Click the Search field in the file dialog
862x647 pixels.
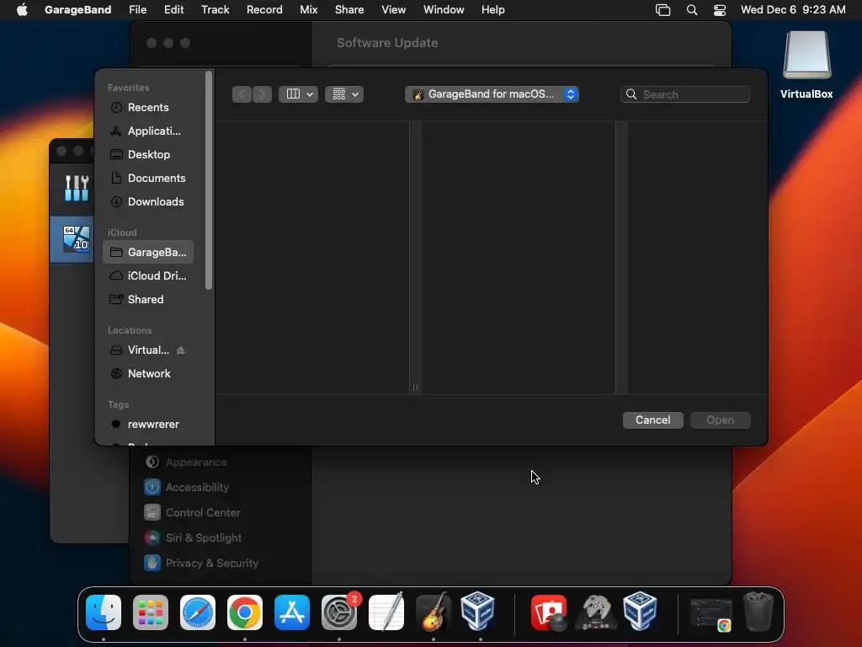(685, 94)
